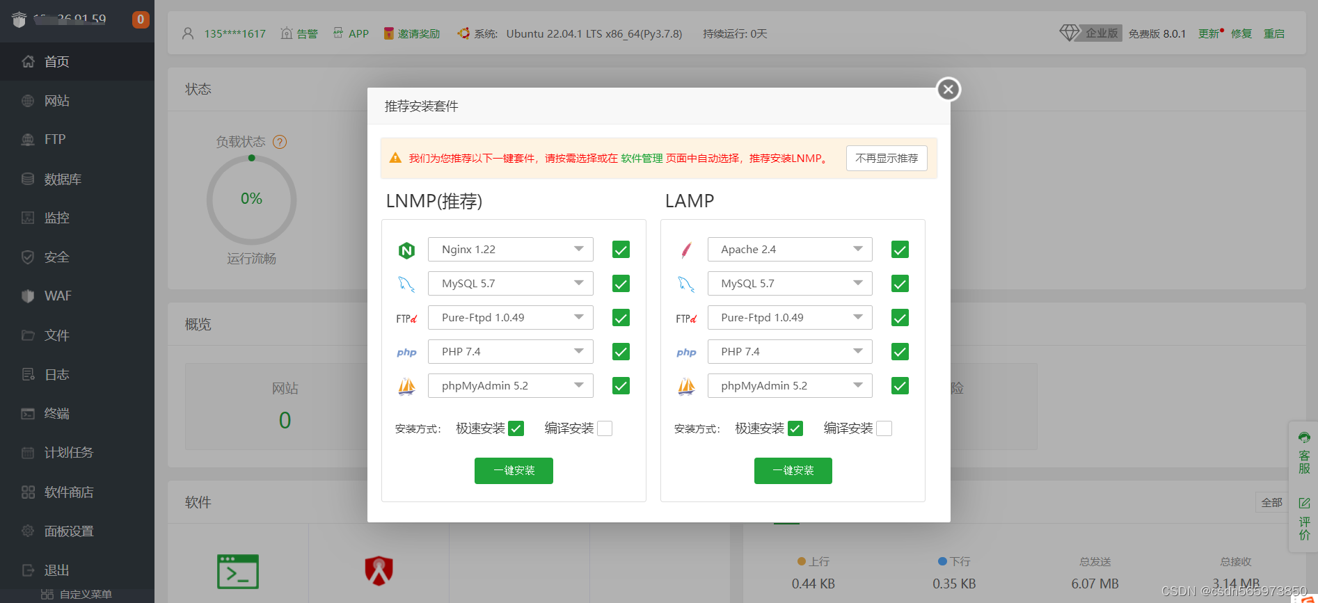Click the gift icon beside 邀请奖励

[x=389, y=33]
